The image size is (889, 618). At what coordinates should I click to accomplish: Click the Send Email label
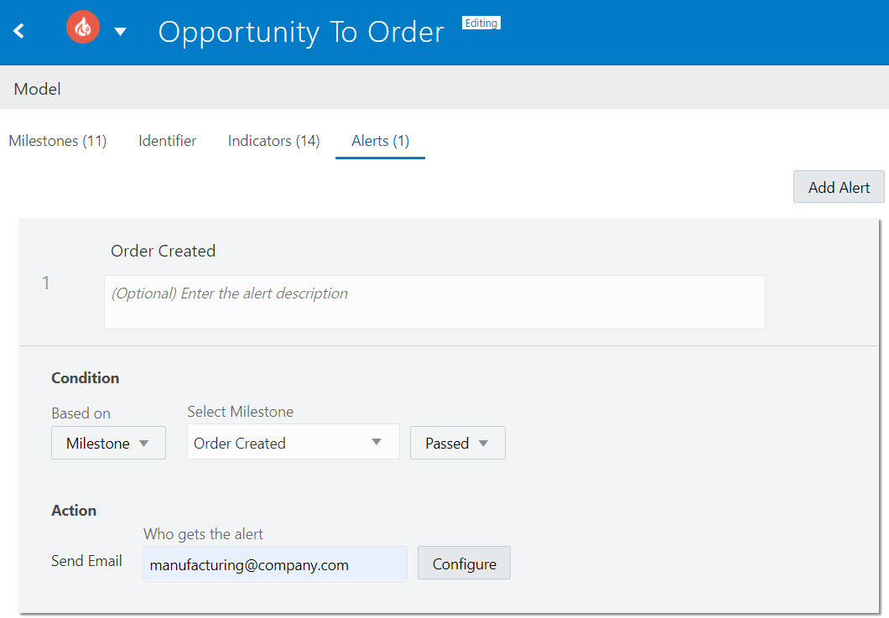coord(86,561)
